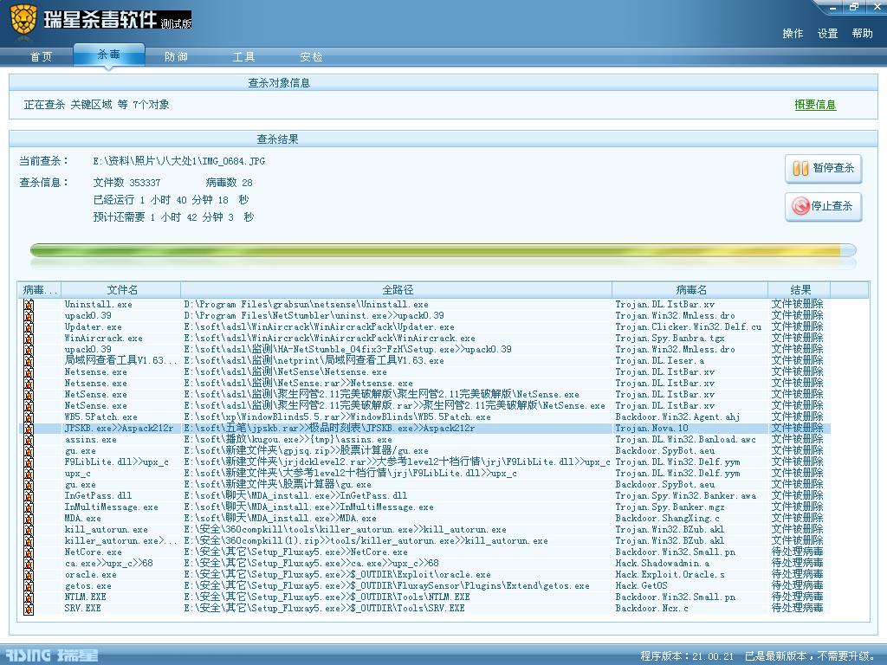Viewport: 887px width, 665px height.
Task: Select the getos.exe file name
Action: (x=87, y=586)
